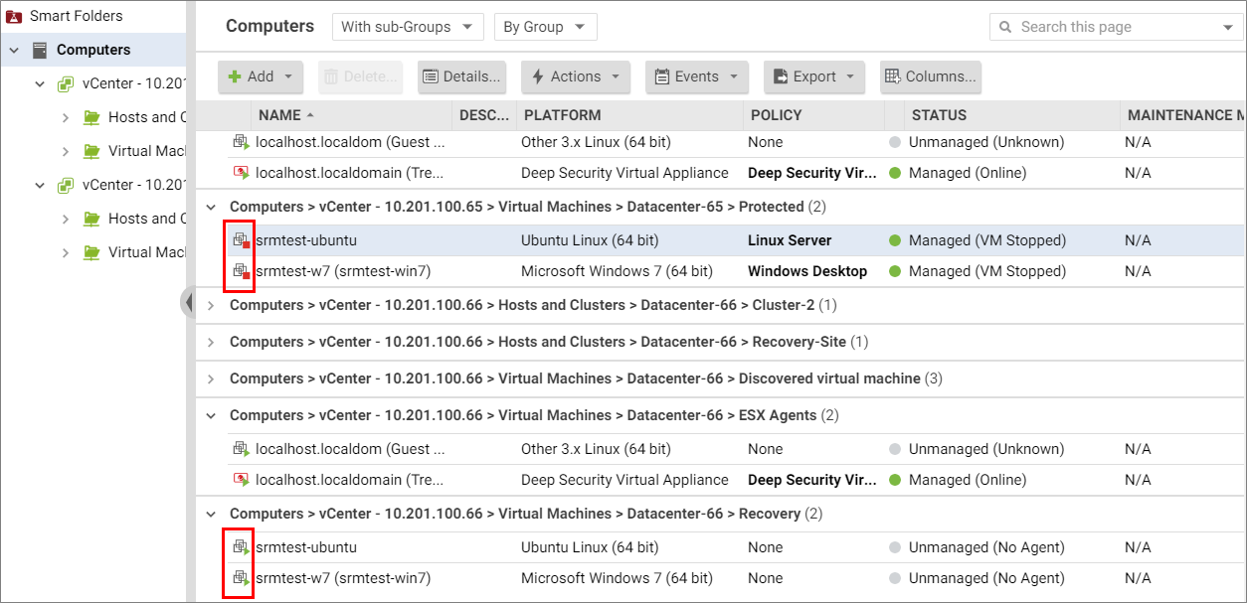The height and width of the screenshot is (603, 1247).
Task: Click the Search this page field
Action: 1114,27
